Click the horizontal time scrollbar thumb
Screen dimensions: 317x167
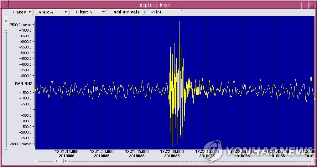(61, 161)
